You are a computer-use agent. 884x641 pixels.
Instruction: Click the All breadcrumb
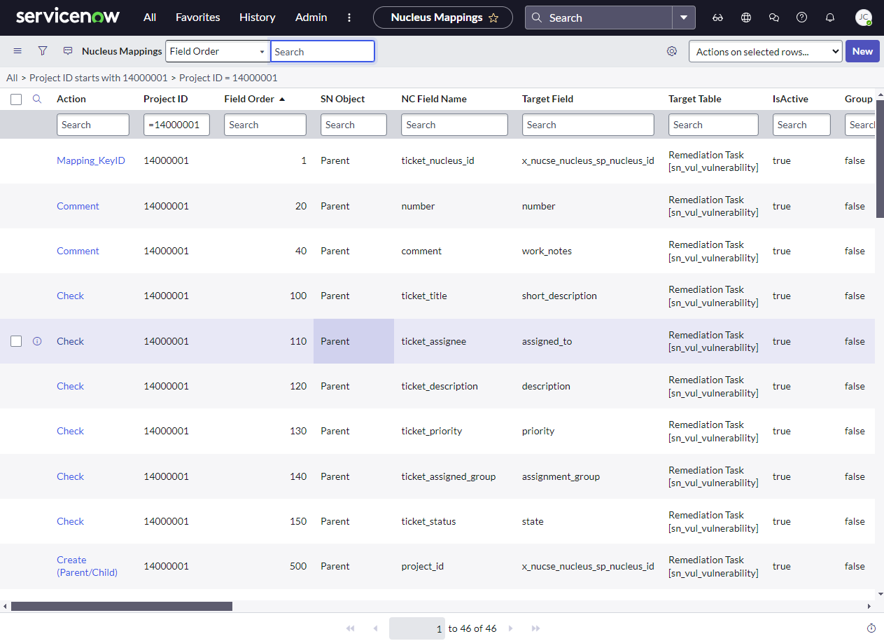(x=12, y=78)
